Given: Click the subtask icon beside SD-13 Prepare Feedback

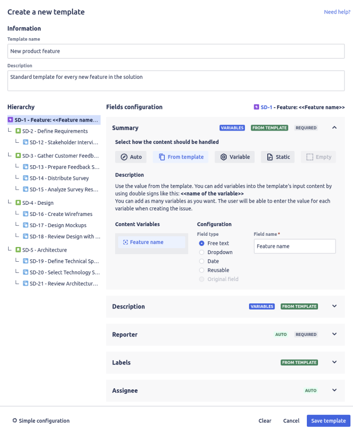Looking at the screenshot, I should [25, 167].
